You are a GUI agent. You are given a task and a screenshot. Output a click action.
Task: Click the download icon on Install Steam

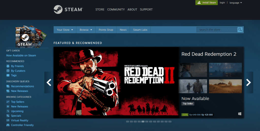pos(199,3)
